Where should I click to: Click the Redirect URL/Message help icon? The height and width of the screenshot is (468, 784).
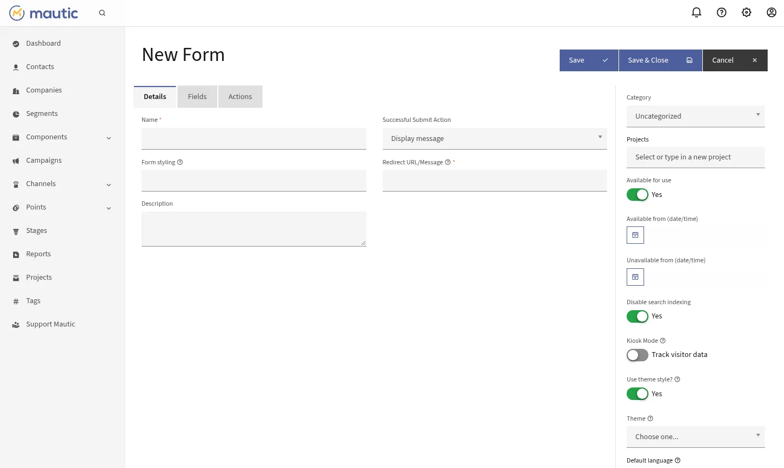point(448,162)
